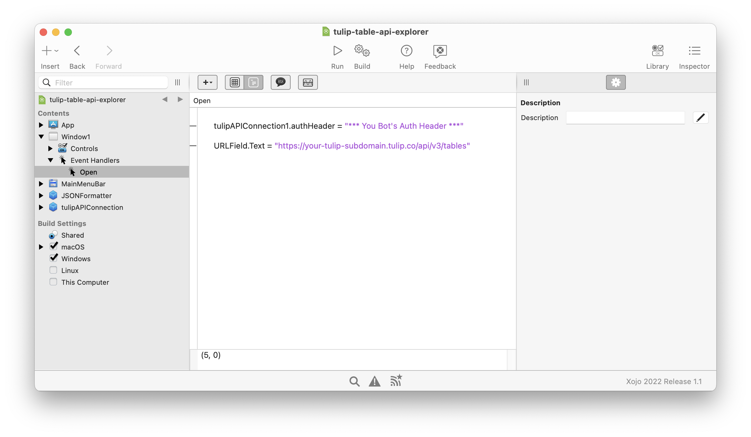
Task: Click the line-wrap waveform toolbar icon
Action: coord(308,82)
